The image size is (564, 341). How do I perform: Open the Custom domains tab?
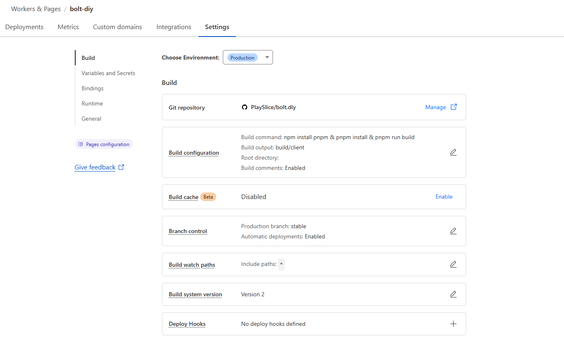click(118, 27)
